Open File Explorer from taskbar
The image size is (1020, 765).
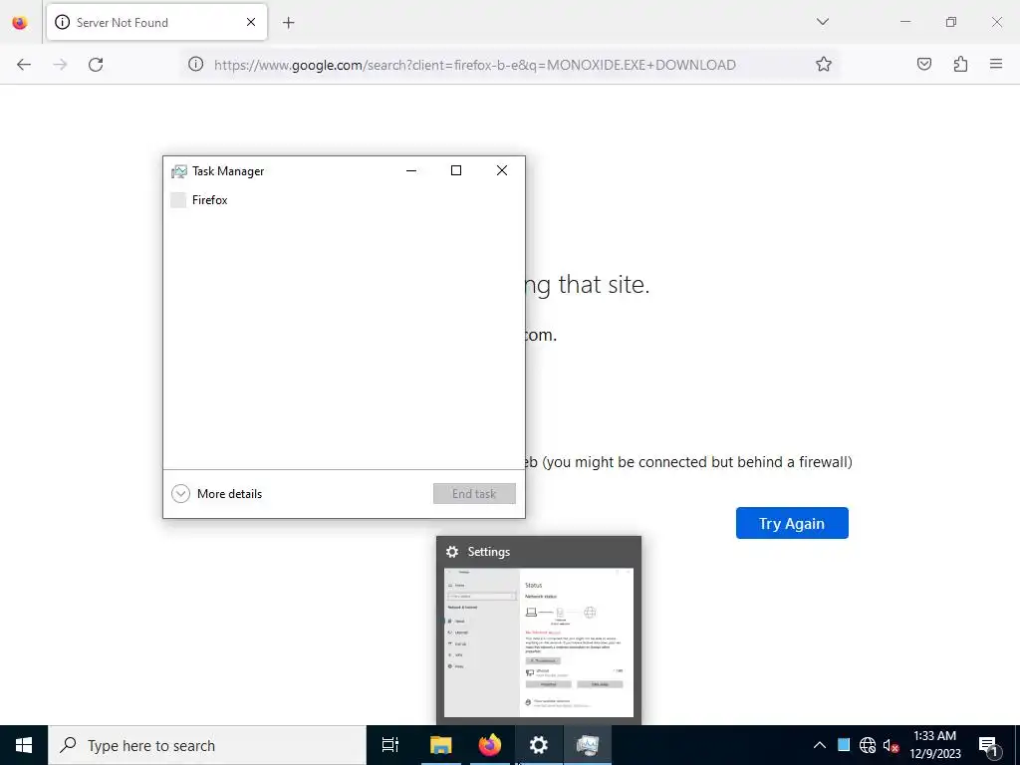[440, 745]
